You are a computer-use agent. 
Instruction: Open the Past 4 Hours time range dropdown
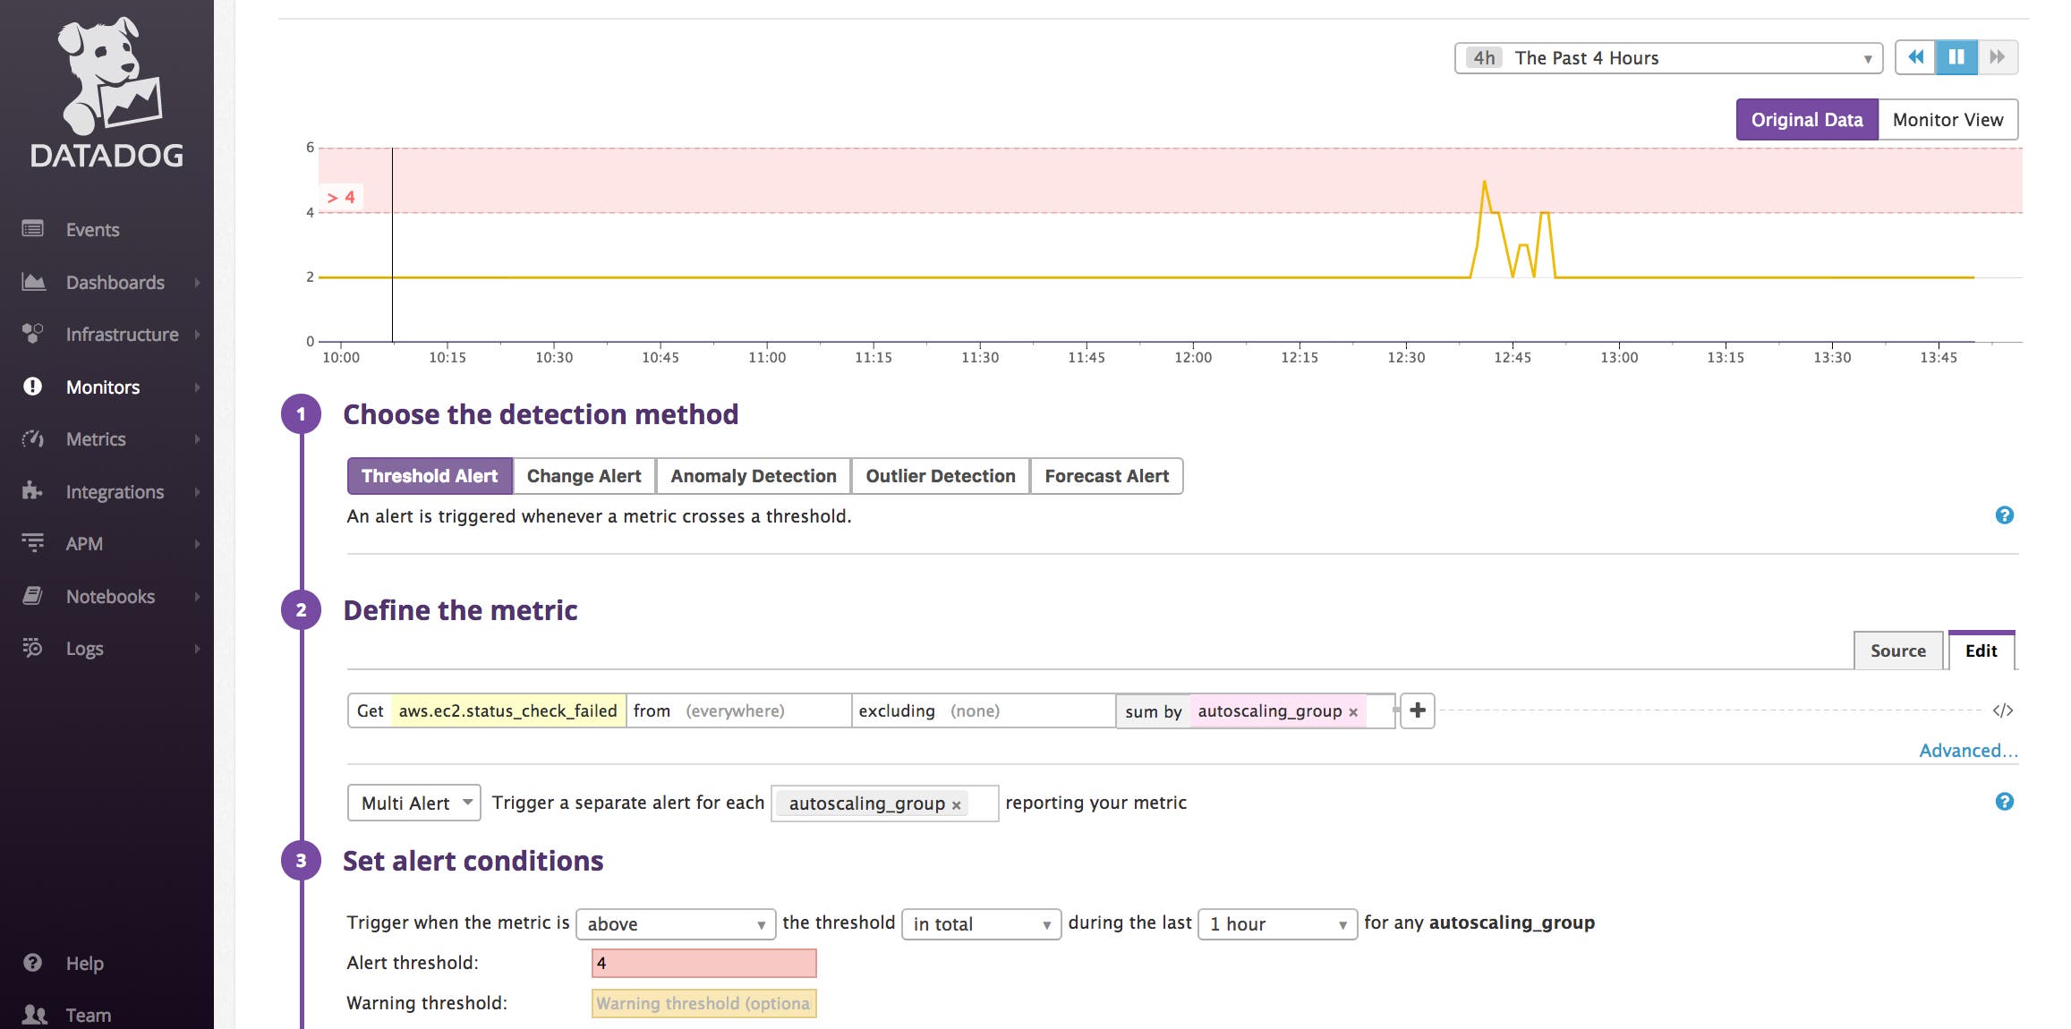(1665, 57)
